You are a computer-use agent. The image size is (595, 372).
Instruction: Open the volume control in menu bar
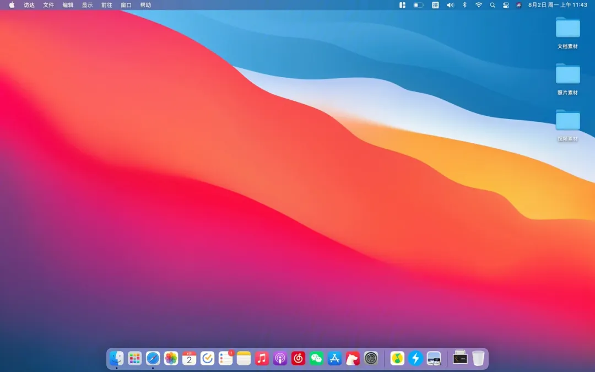450,5
